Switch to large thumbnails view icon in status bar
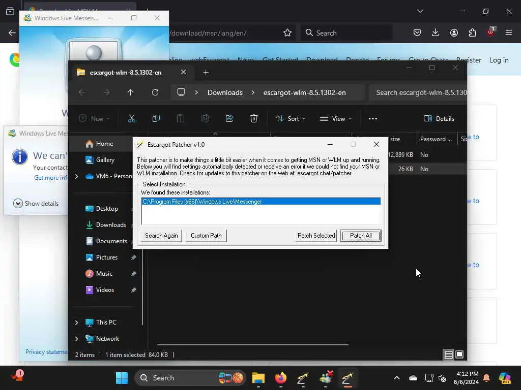The height and width of the screenshot is (390, 521). 459,354
